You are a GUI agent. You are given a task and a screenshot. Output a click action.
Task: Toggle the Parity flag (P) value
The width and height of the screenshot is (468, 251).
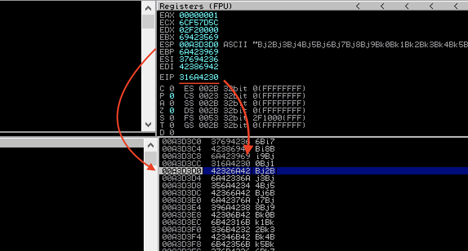pos(172,96)
